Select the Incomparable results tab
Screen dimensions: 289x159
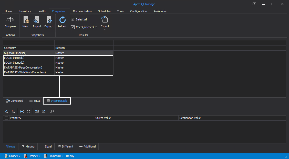(57, 101)
